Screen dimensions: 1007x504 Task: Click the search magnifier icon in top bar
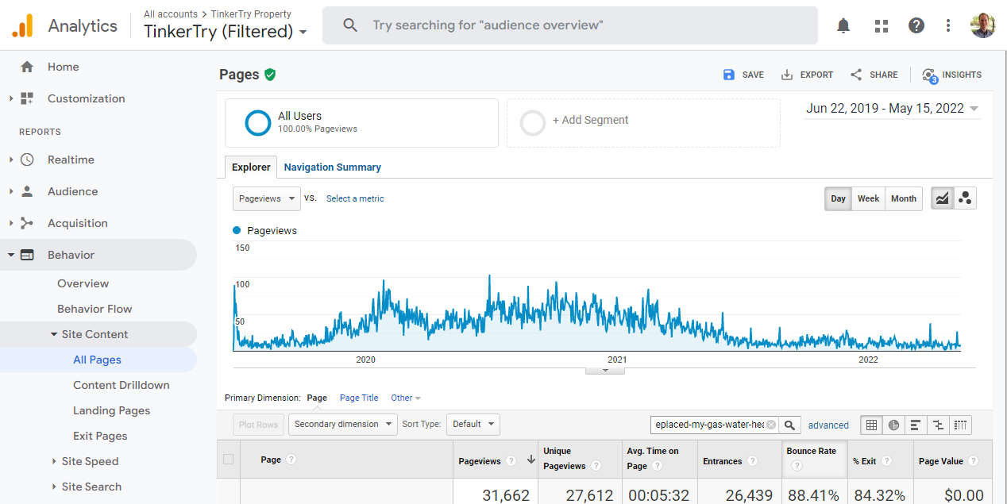coord(350,25)
